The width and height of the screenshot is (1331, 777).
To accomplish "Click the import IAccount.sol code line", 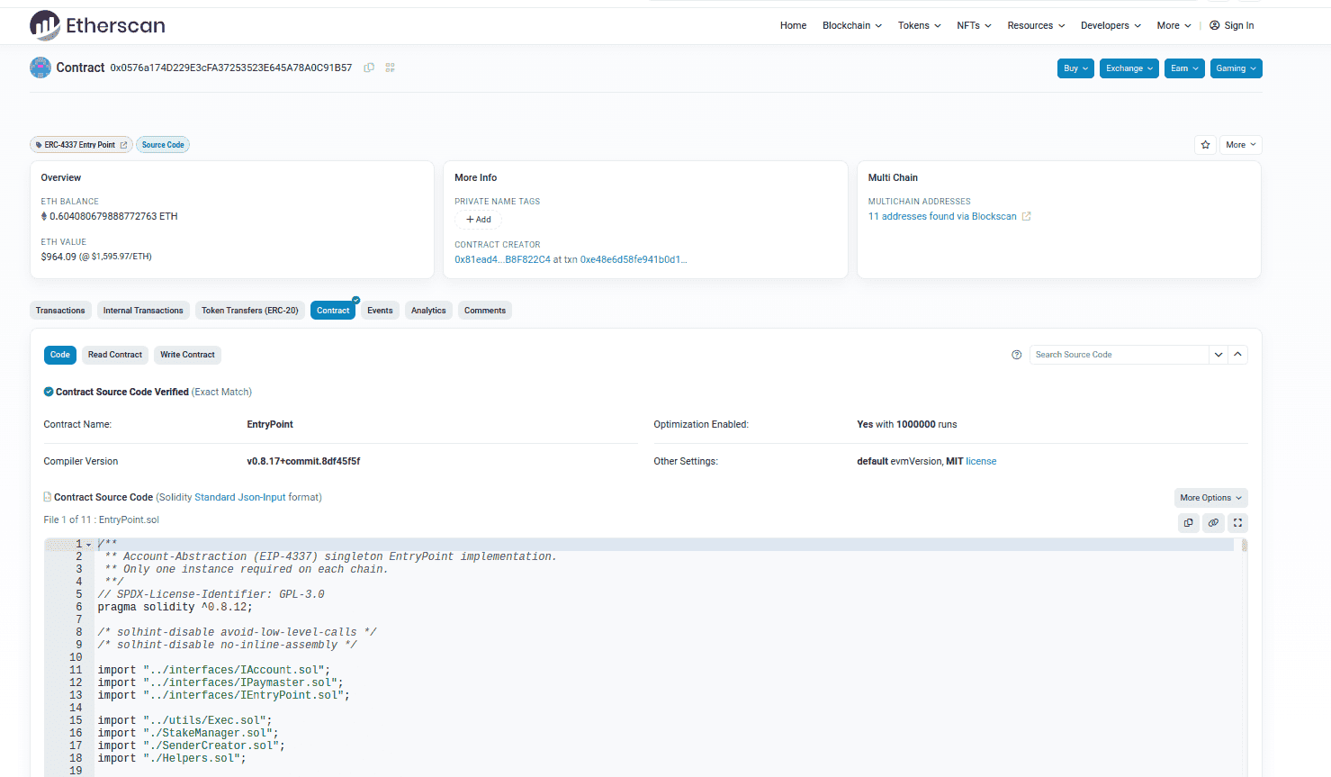I will pyautogui.click(x=214, y=670).
